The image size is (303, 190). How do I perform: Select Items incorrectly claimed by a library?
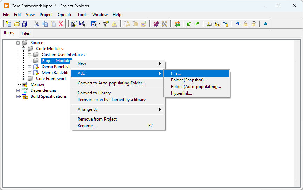(x=117, y=100)
